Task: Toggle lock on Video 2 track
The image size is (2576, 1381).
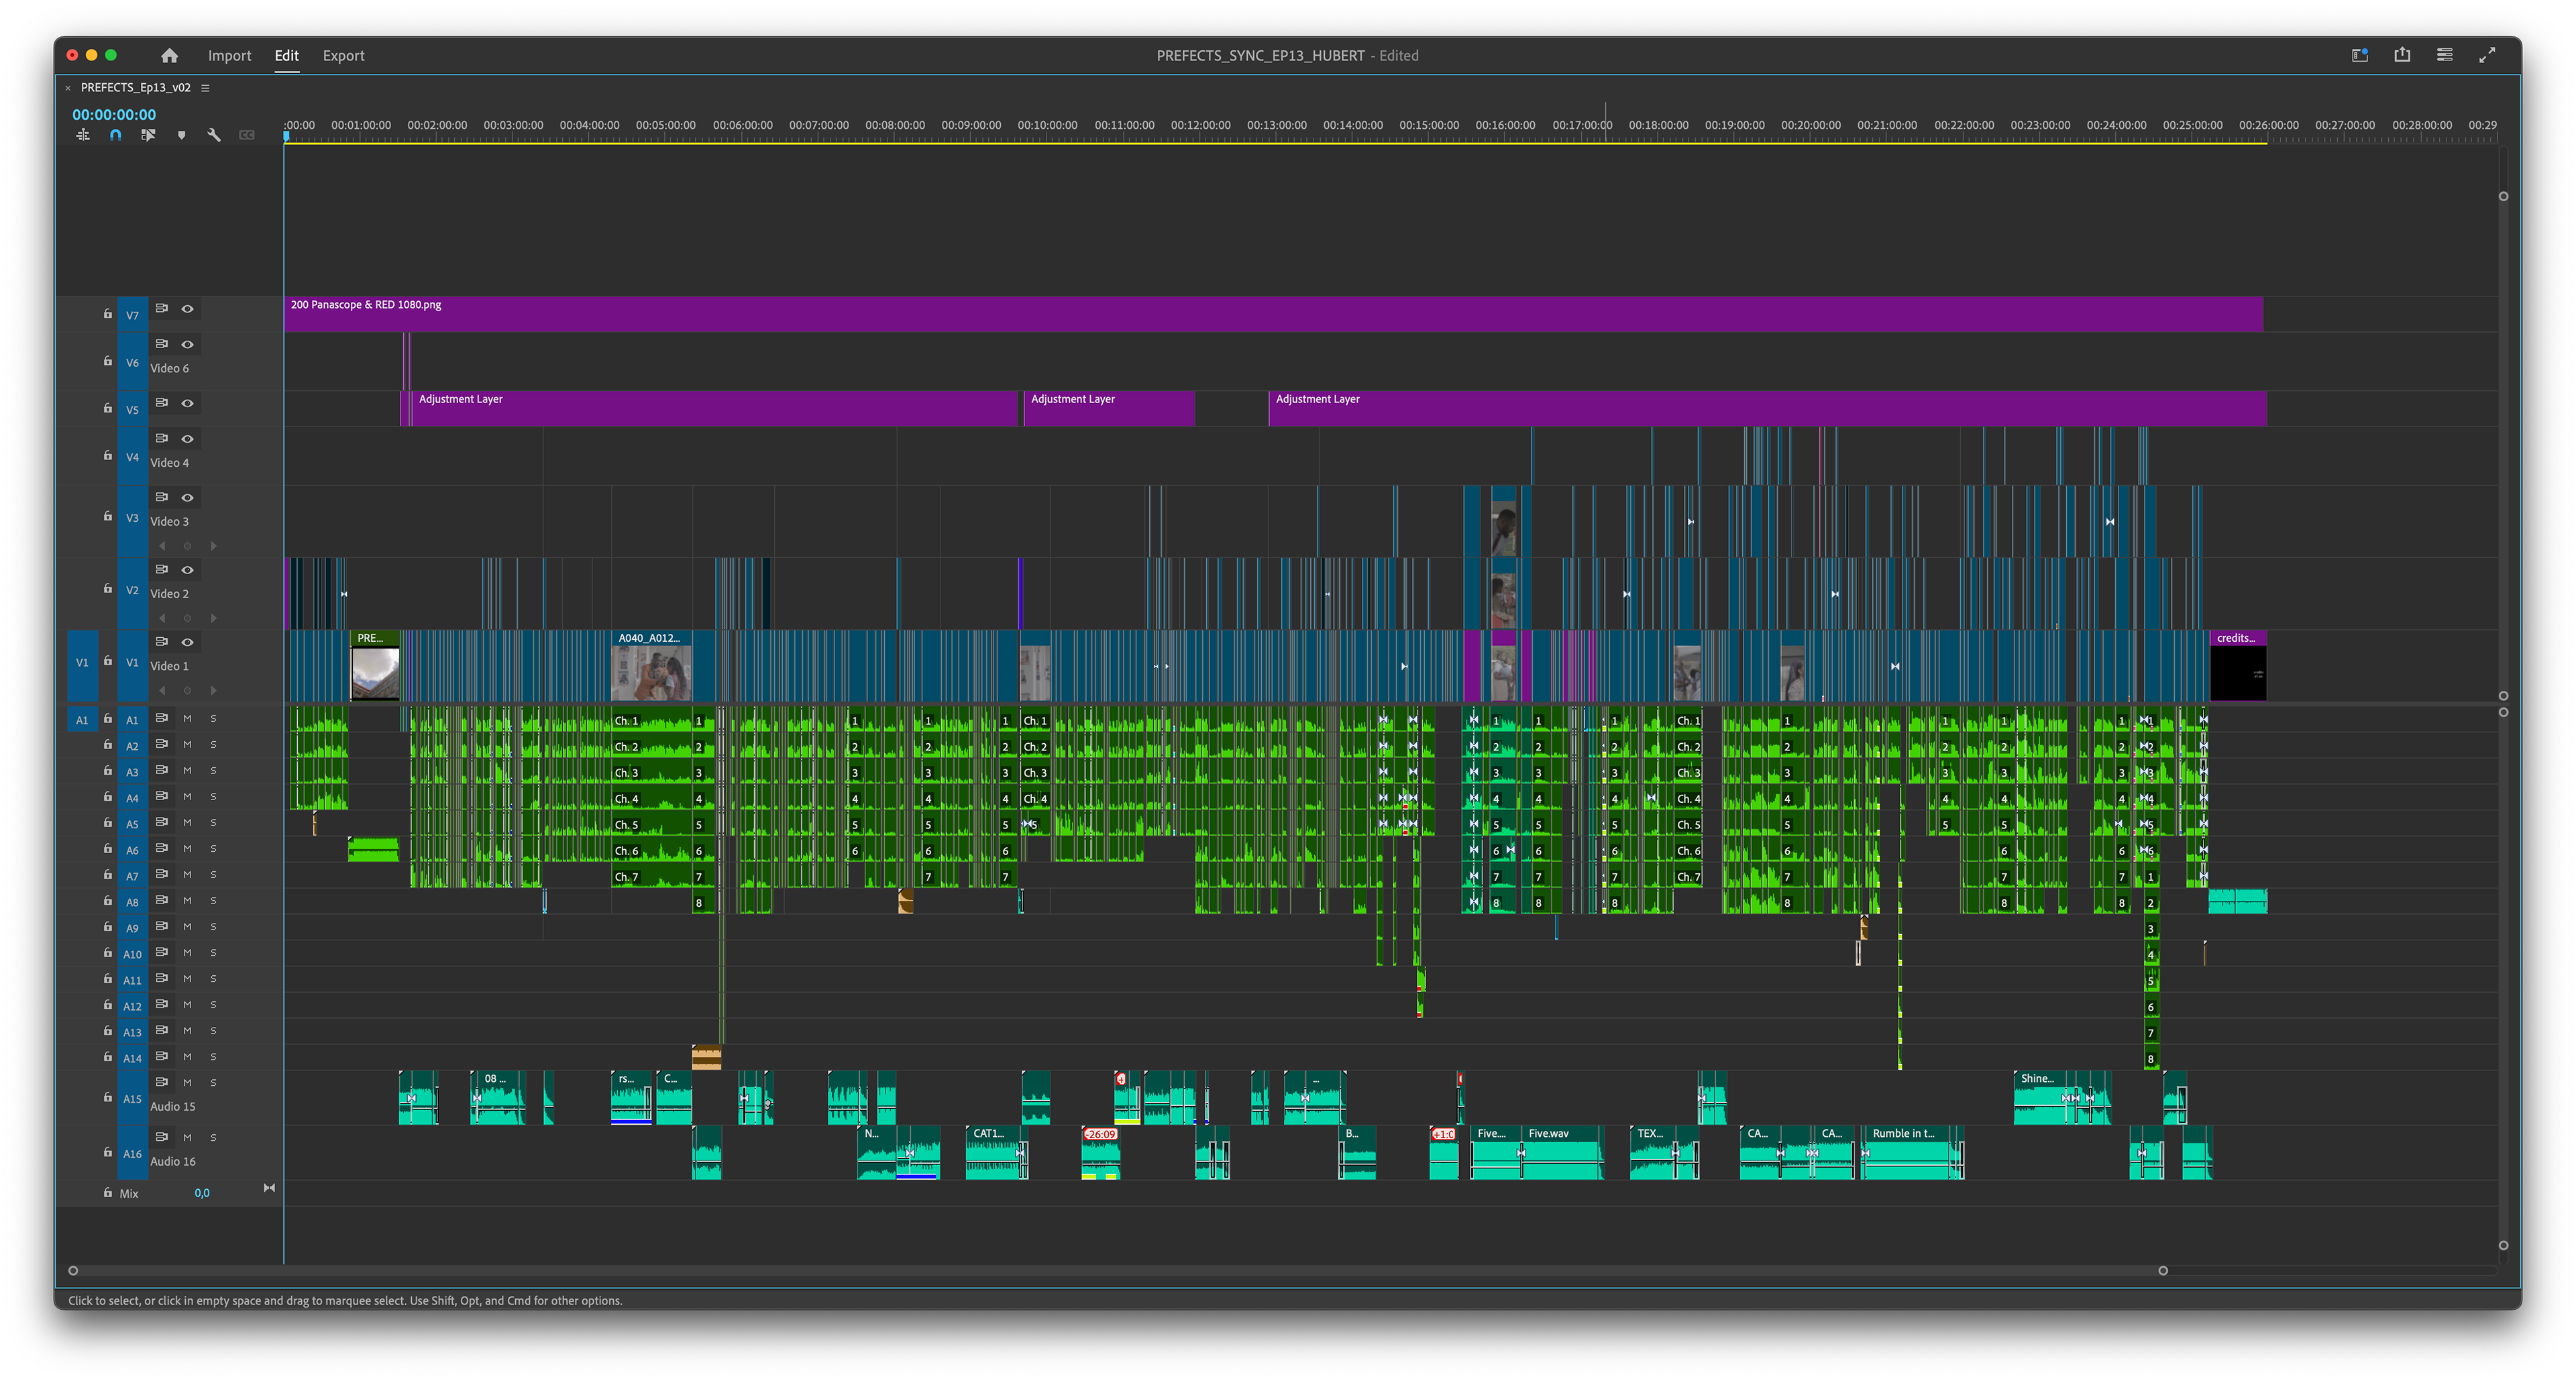Action: 107,588
